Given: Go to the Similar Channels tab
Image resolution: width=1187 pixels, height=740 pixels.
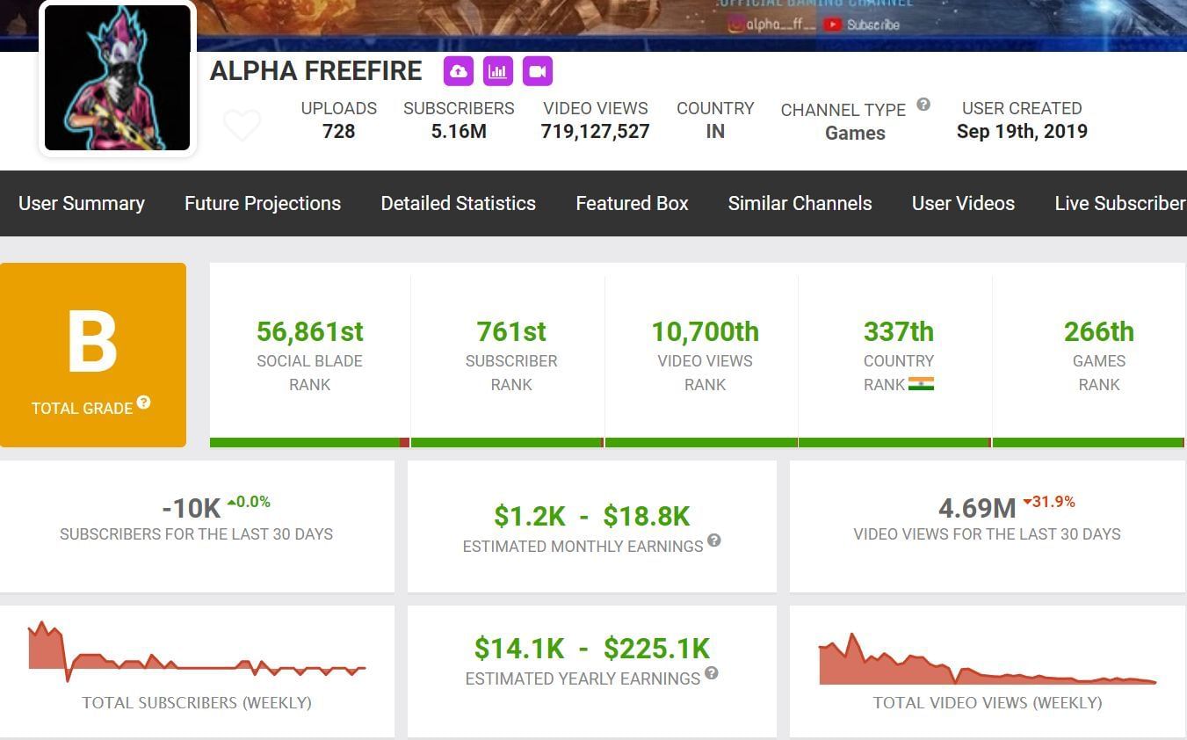Looking at the screenshot, I should coord(800,203).
